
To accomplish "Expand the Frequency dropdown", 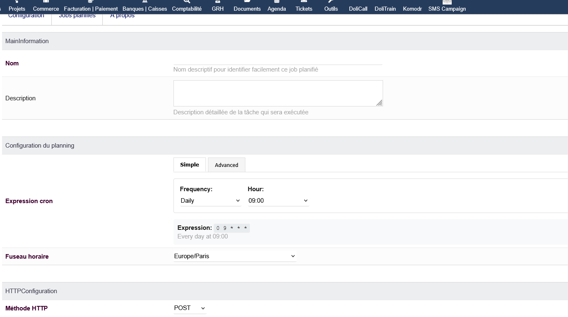I will coord(210,201).
